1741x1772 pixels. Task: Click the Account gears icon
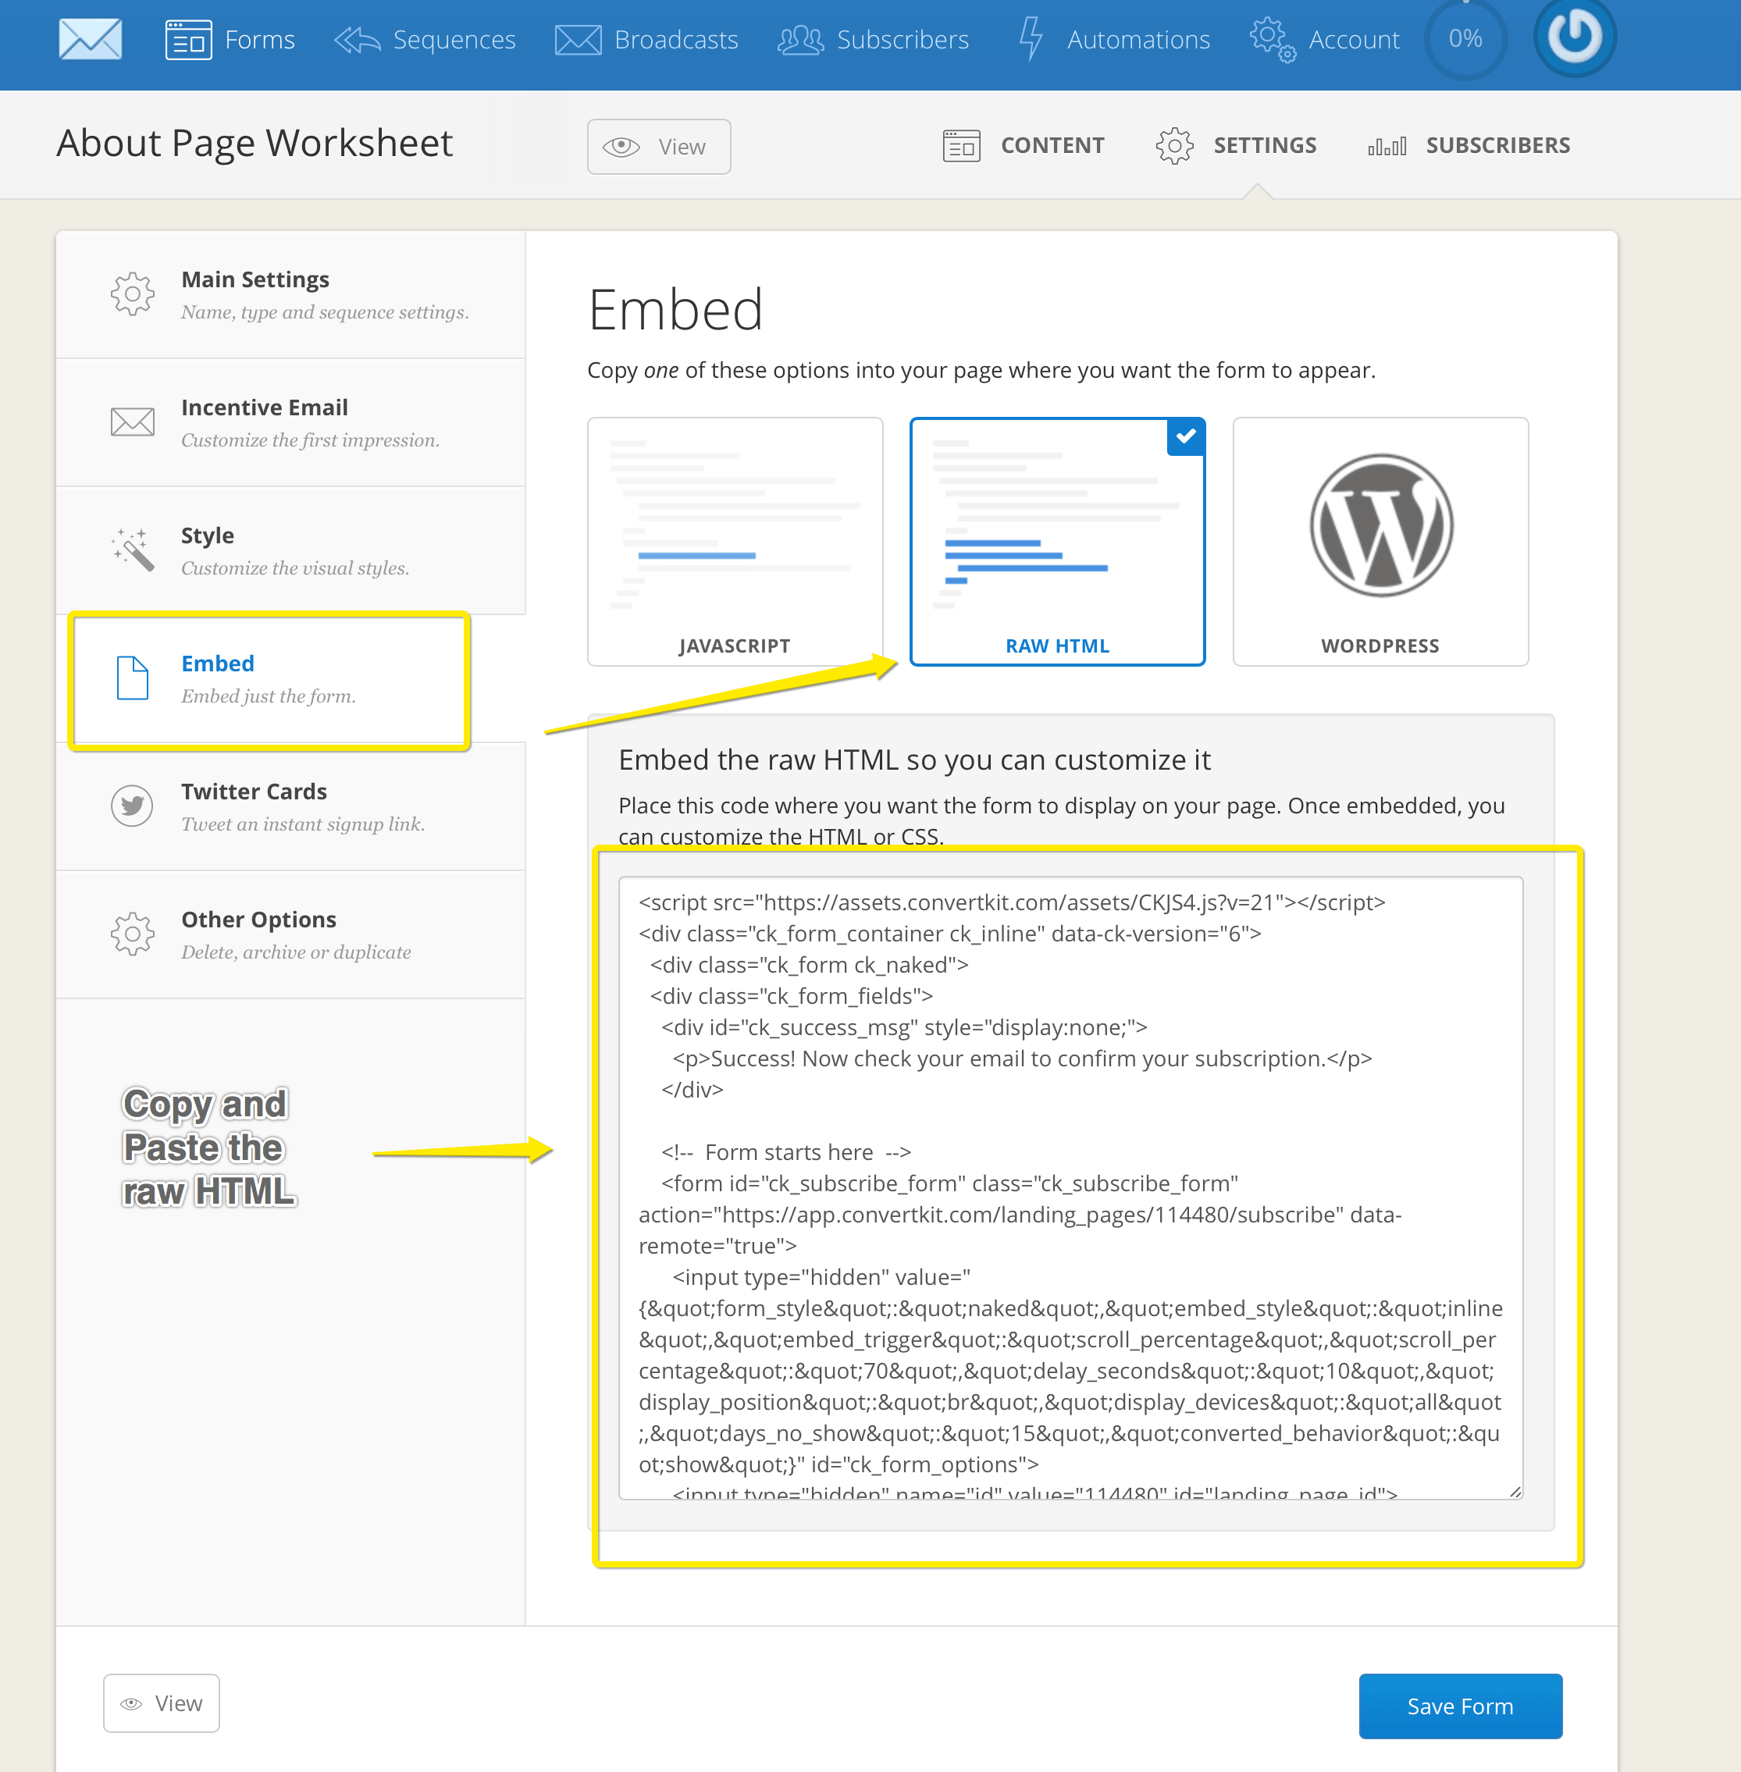(1273, 41)
